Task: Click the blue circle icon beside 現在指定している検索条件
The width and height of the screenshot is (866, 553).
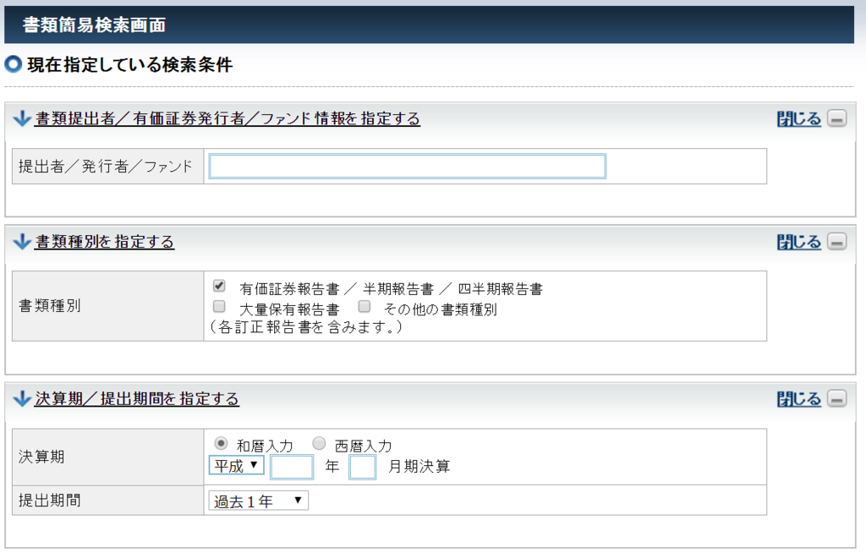Action: [x=14, y=64]
